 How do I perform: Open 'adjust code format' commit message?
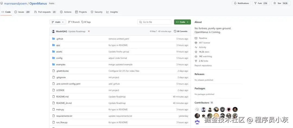point(118,58)
